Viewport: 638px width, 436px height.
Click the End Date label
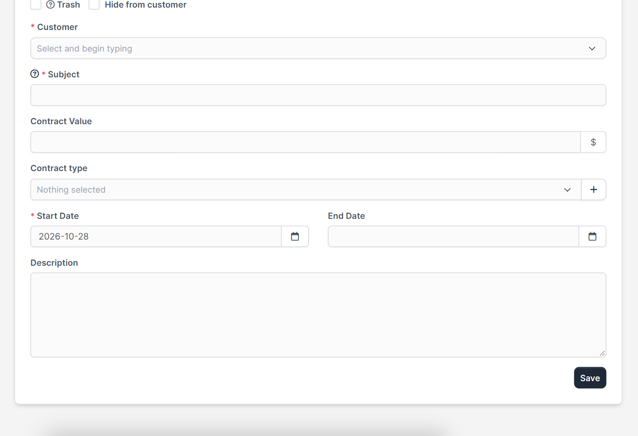coord(346,216)
